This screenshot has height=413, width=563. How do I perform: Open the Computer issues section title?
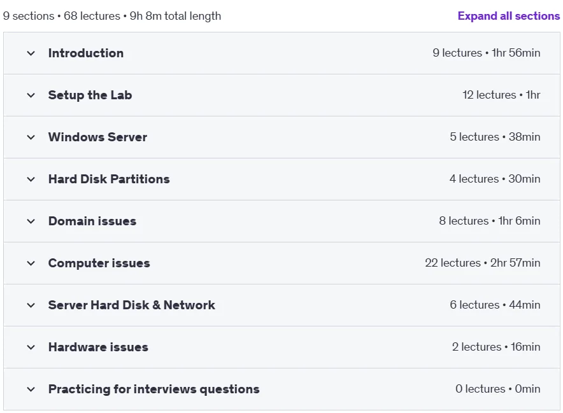(99, 263)
